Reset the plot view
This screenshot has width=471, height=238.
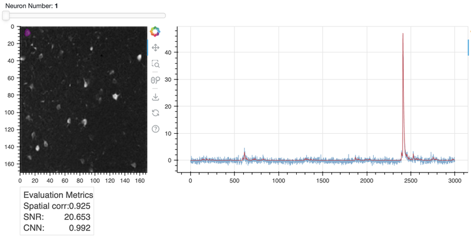pos(155,113)
